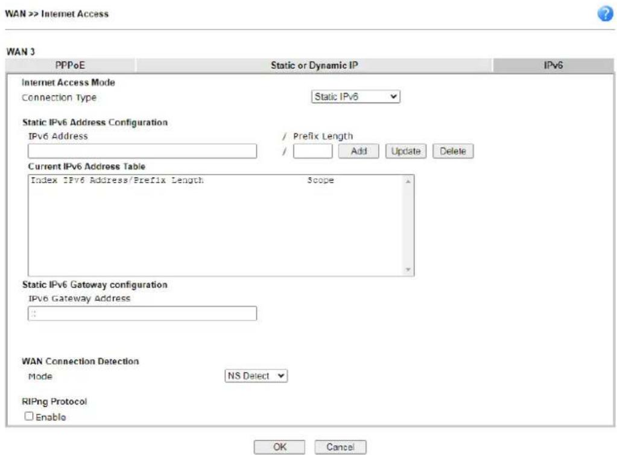Click the Update button

[x=406, y=151]
